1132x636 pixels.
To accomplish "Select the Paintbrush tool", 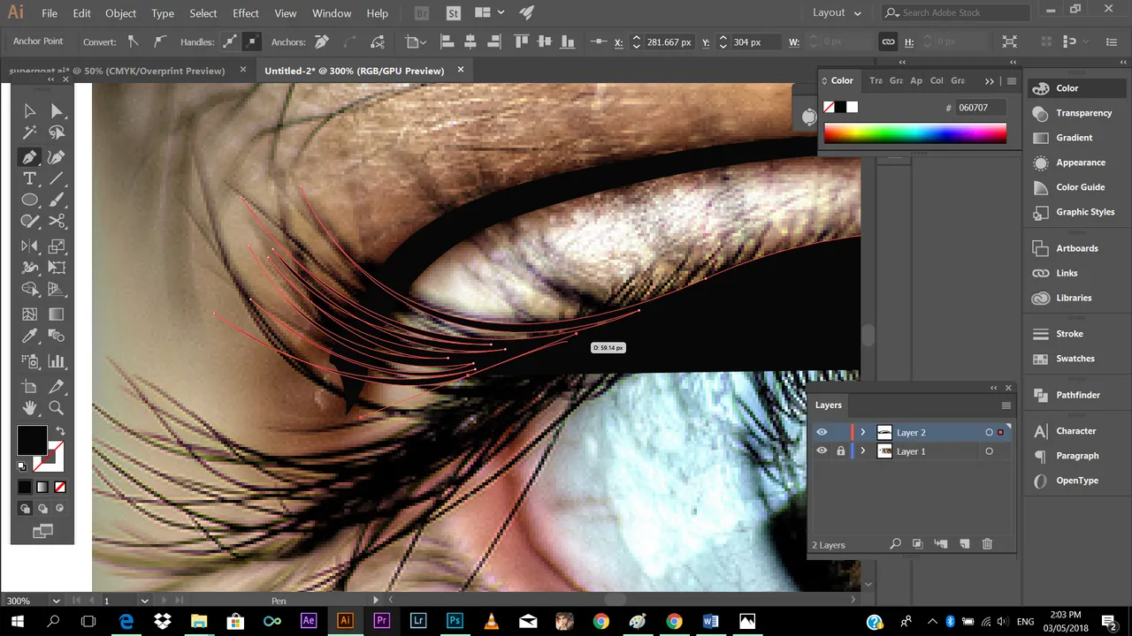I will 57,201.
